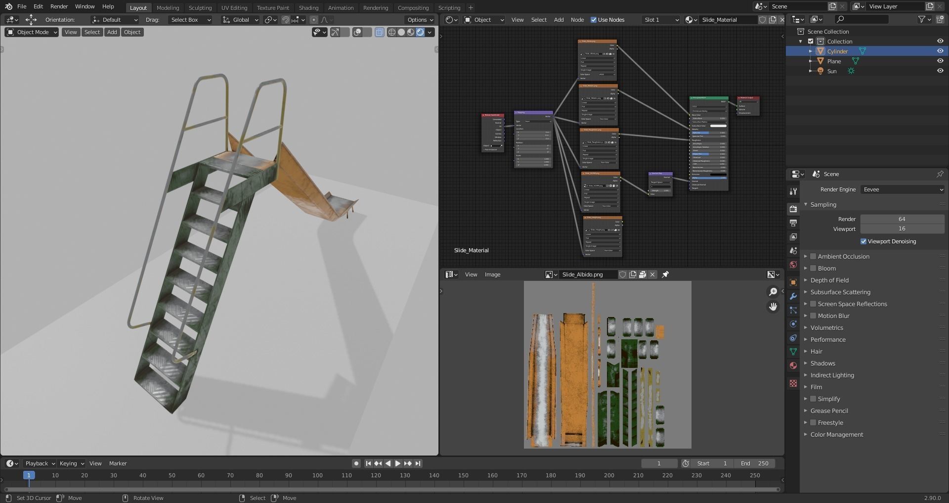949x503 pixels.
Task: Click the zoom magnifier in image editor
Action: (x=773, y=292)
